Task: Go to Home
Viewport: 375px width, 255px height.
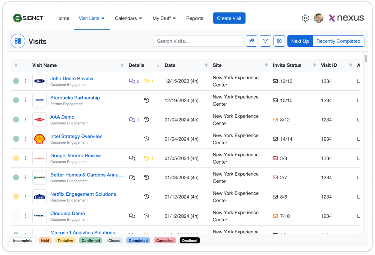Action: tap(63, 18)
